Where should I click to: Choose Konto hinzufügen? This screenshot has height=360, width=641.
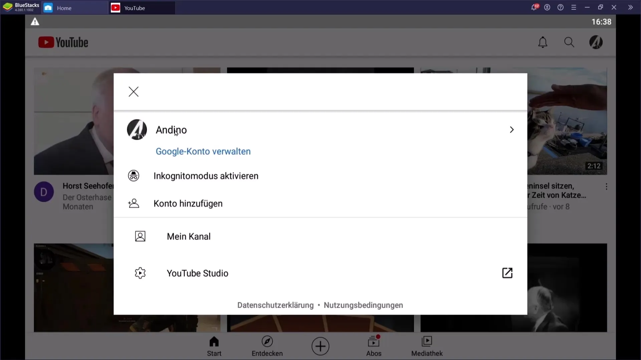188,204
